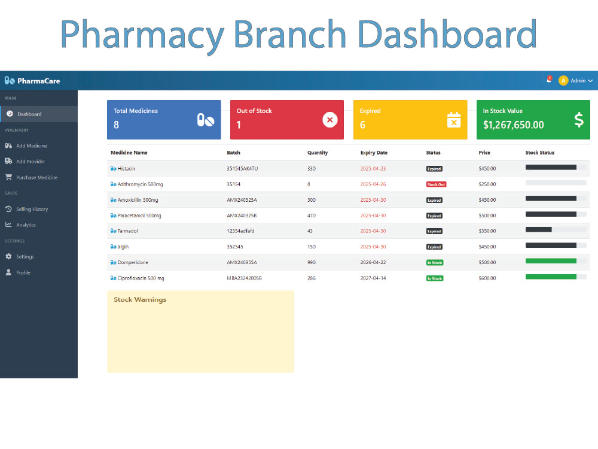Click the dollar icon on In Stock Value card
This screenshot has height=449, width=598.
579,120
